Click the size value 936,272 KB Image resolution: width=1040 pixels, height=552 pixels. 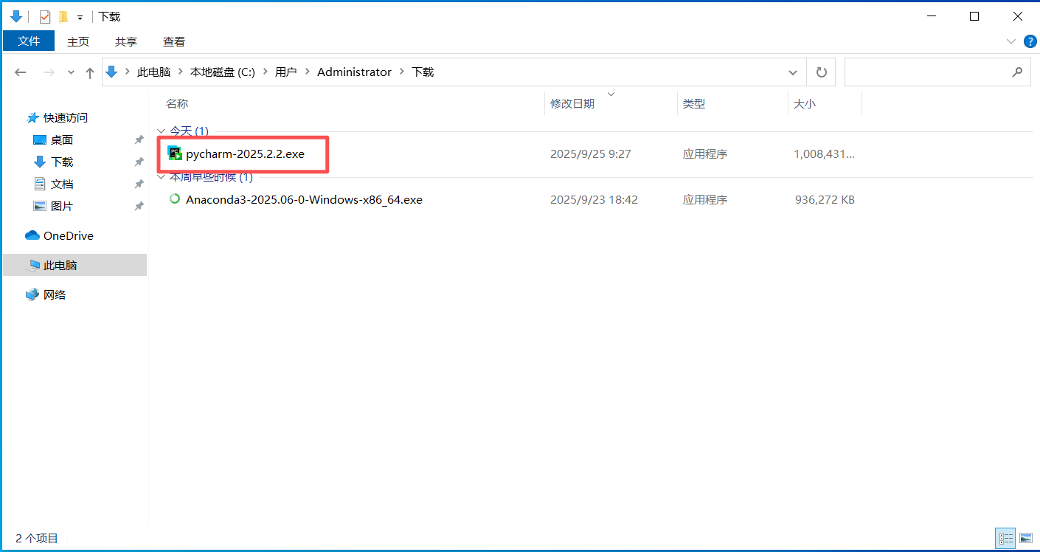coord(825,199)
